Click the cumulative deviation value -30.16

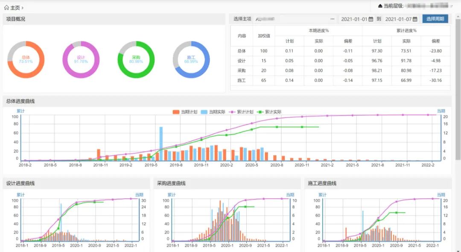pyautogui.click(x=436, y=80)
